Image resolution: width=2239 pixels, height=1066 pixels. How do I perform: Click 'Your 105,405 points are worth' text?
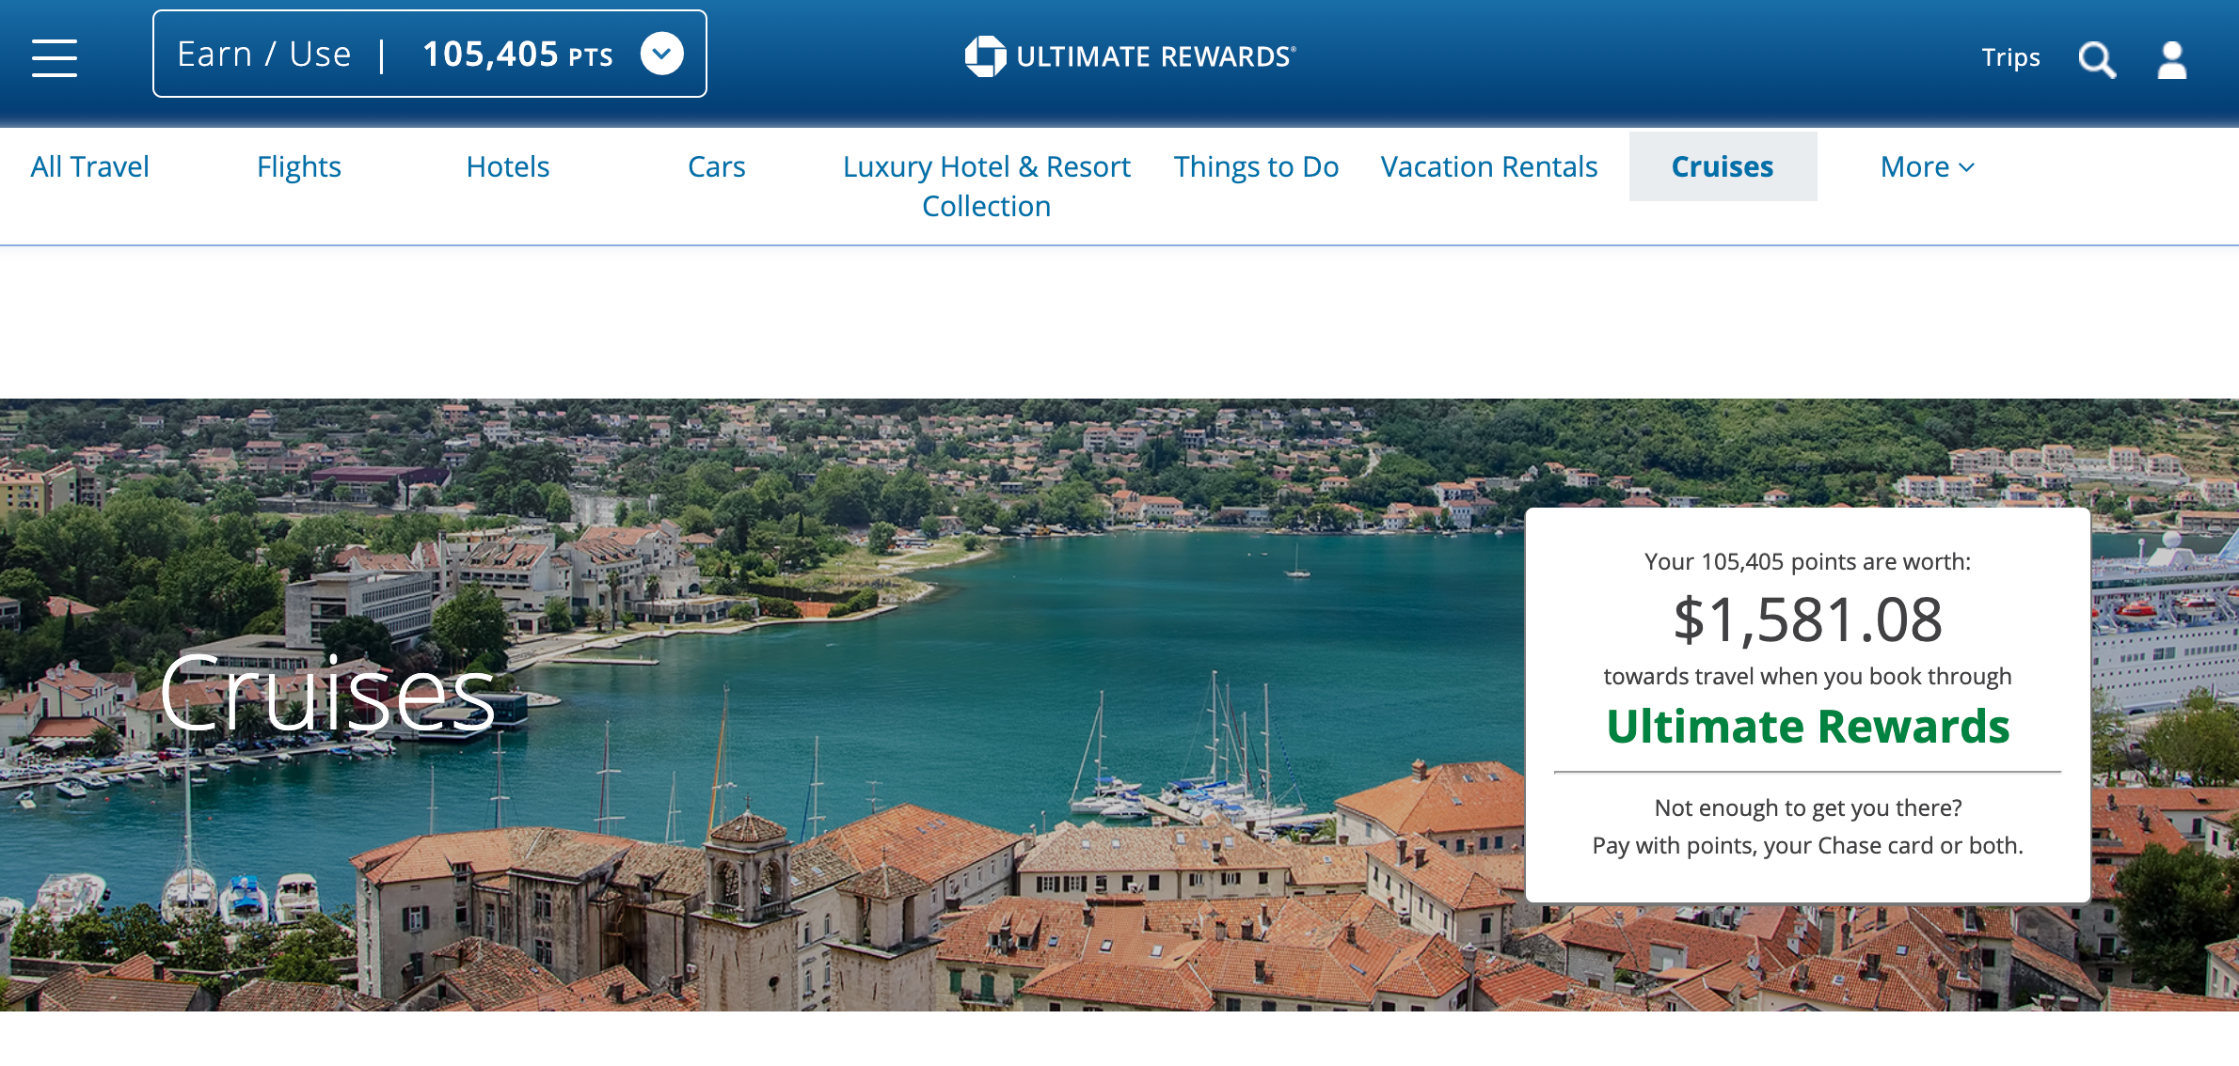(x=1807, y=561)
